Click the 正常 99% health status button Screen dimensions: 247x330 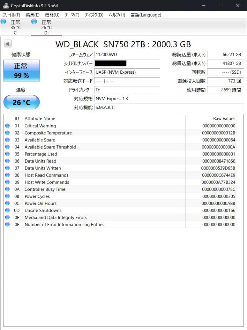21,71
